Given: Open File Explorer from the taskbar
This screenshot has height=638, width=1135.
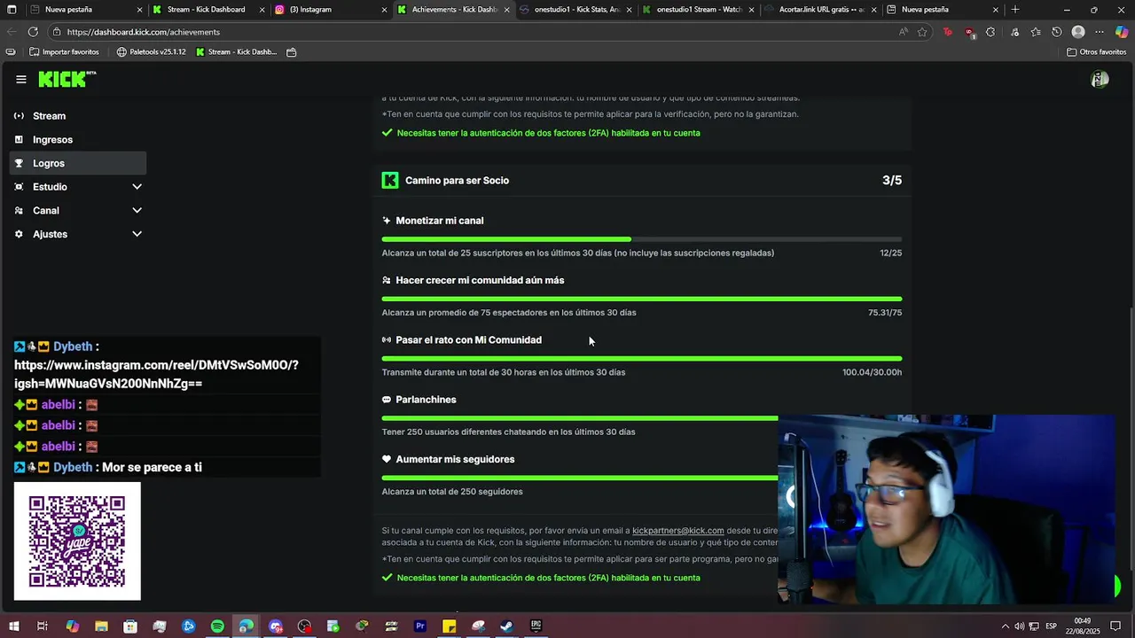Looking at the screenshot, I should pyautogui.click(x=101, y=626).
